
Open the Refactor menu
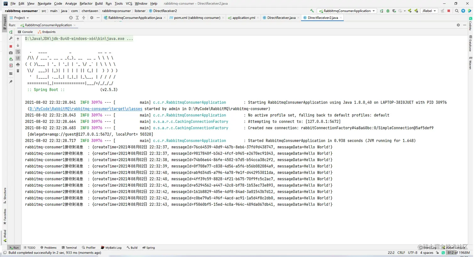tap(86, 3)
